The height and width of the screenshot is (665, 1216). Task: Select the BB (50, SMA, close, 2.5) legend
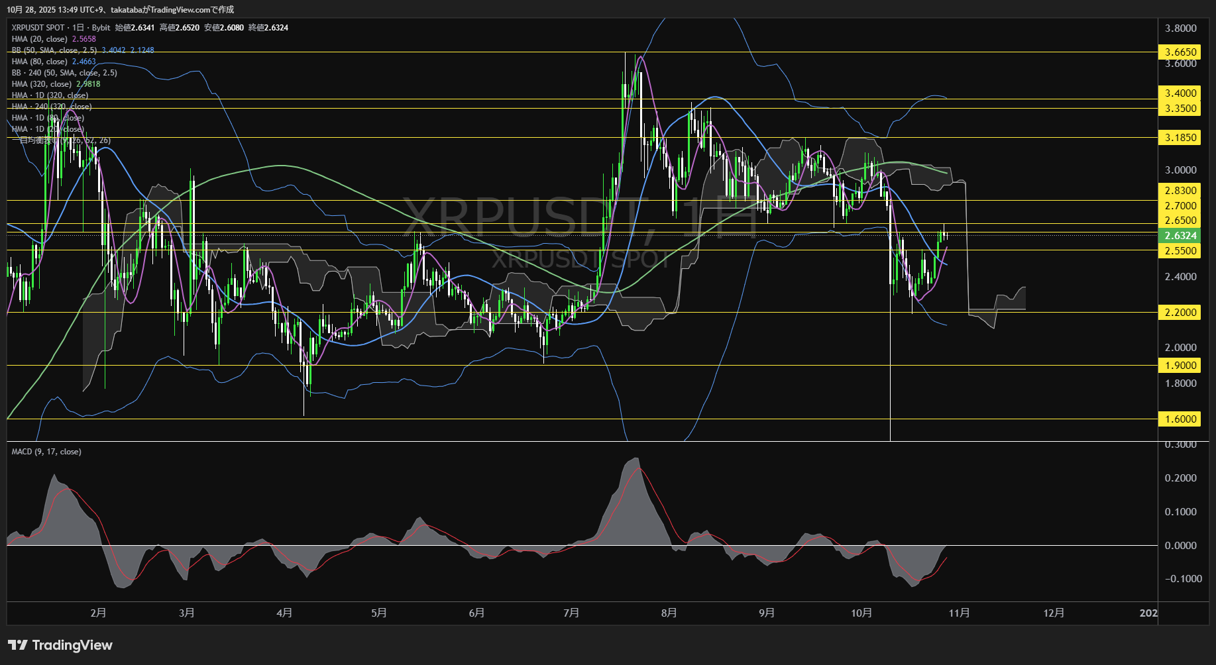tap(54, 50)
